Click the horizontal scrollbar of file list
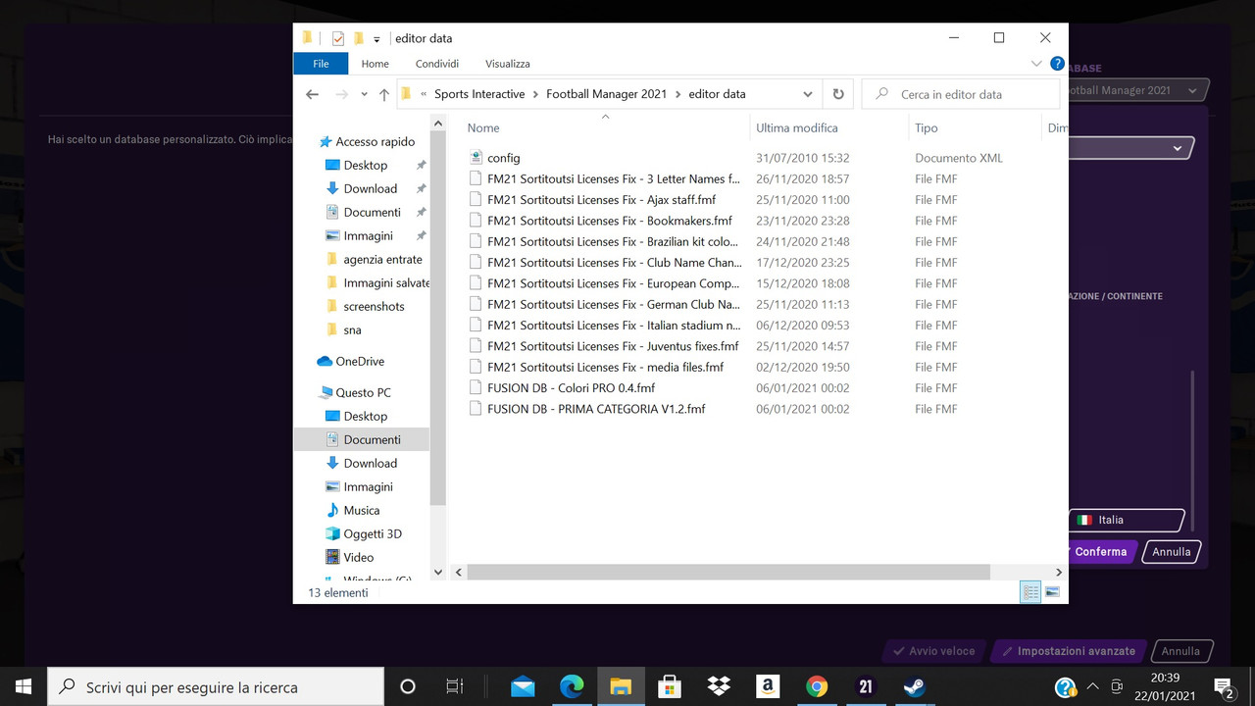The image size is (1255, 706). coord(728,572)
